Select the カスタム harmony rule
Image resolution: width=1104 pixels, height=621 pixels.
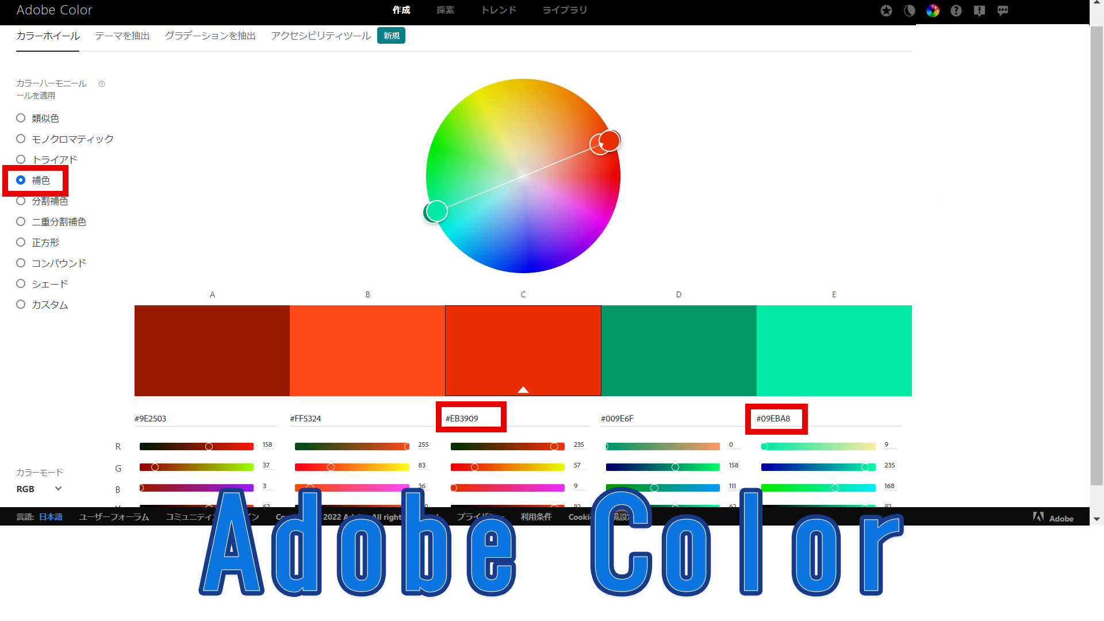(x=43, y=304)
